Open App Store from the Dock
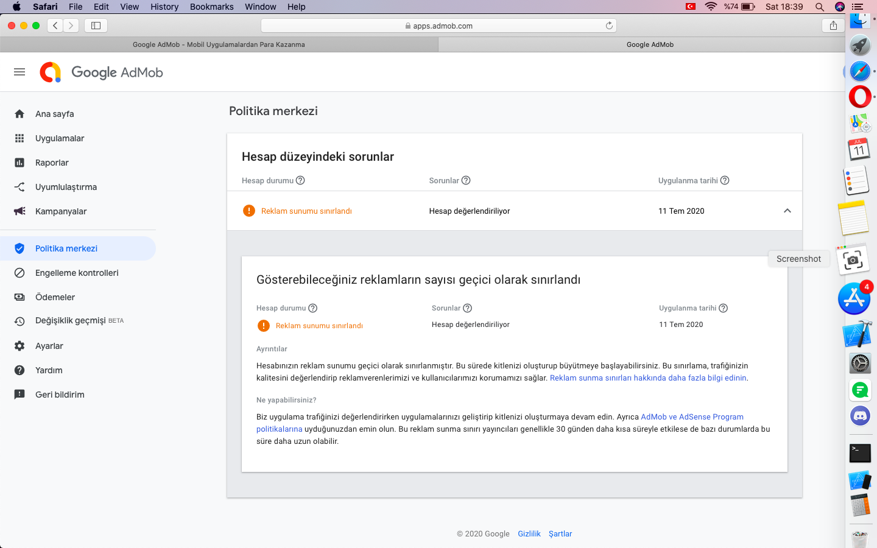The width and height of the screenshot is (877, 548). pos(854,298)
